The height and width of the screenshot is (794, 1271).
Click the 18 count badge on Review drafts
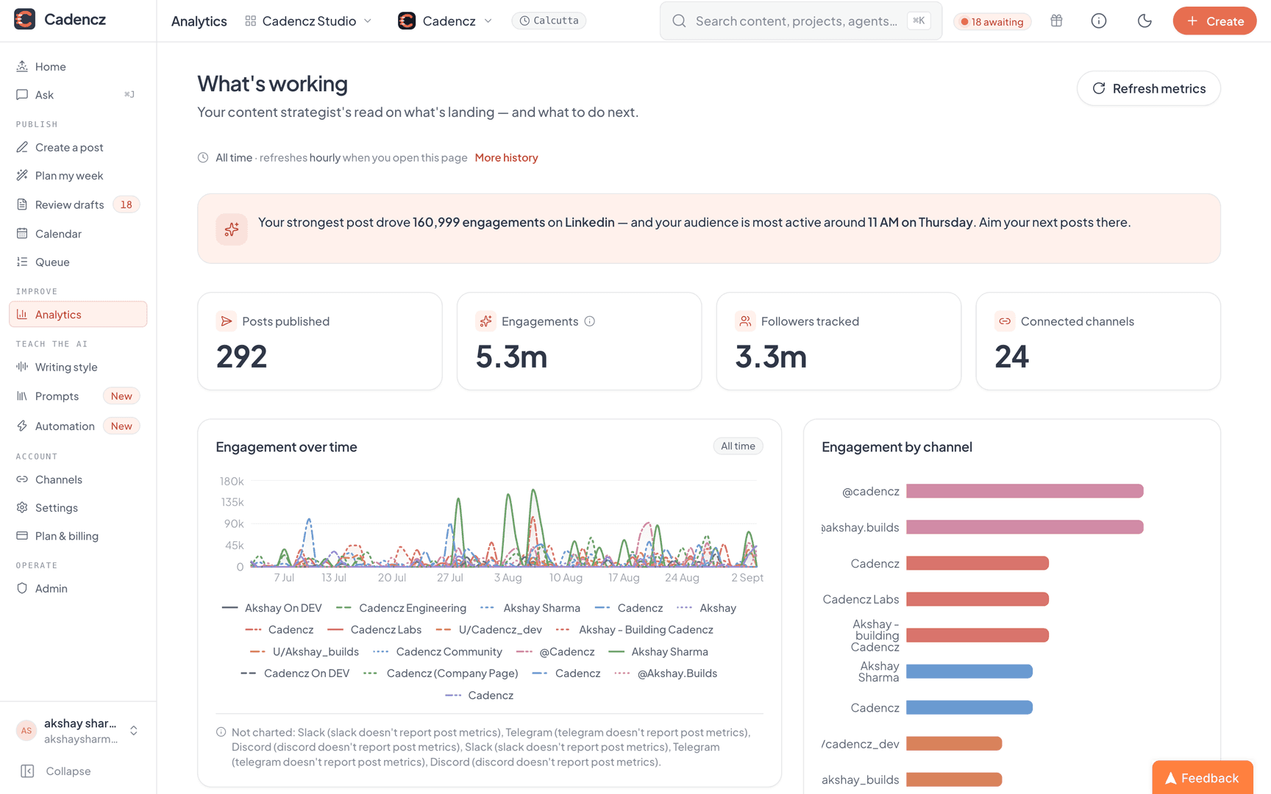tap(127, 204)
